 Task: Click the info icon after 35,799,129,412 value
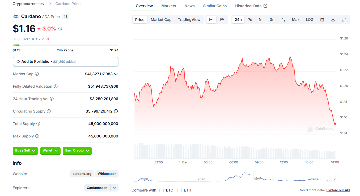(x=116, y=111)
